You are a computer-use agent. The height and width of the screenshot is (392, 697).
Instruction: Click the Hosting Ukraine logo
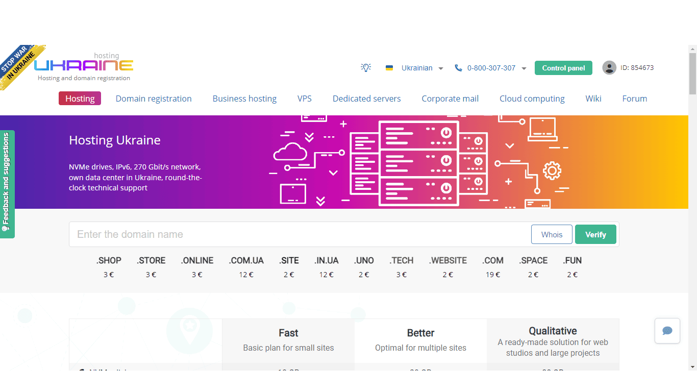coord(84,67)
